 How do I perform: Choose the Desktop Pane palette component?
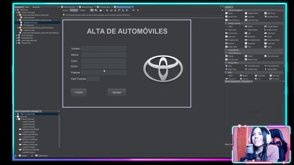pos(271,17)
